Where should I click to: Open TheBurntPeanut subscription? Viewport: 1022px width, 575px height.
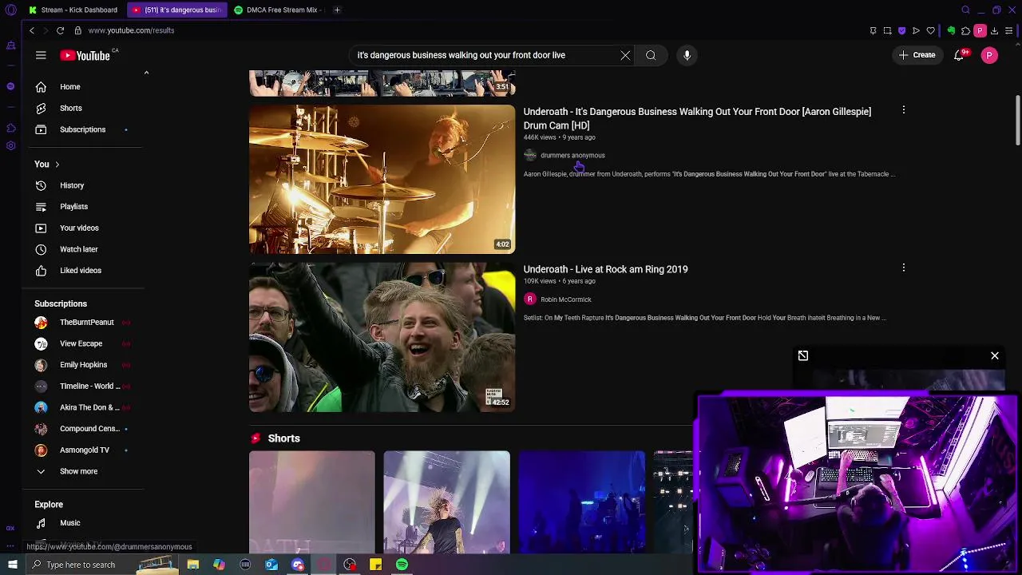(x=85, y=323)
